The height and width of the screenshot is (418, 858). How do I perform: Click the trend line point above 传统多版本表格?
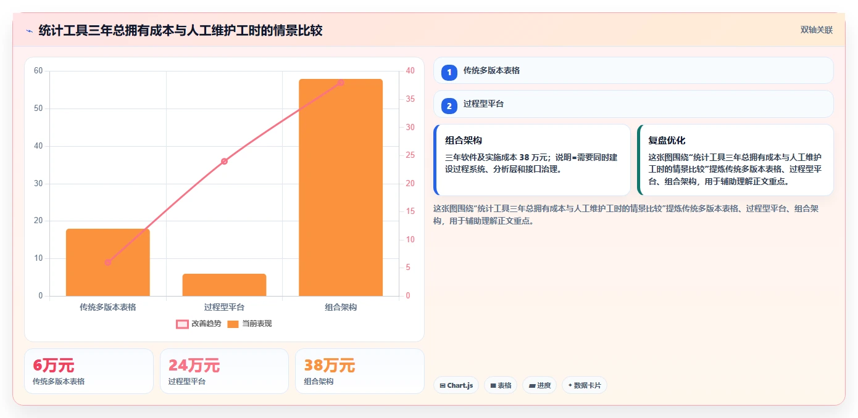108,262
